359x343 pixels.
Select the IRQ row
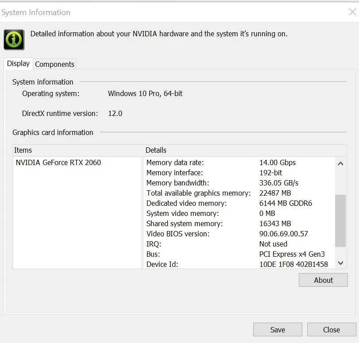[239, 244]
